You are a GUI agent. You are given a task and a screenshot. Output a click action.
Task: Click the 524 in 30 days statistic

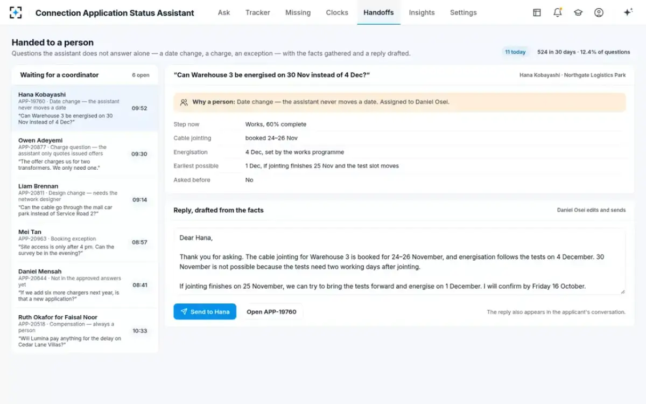(584, 52)
